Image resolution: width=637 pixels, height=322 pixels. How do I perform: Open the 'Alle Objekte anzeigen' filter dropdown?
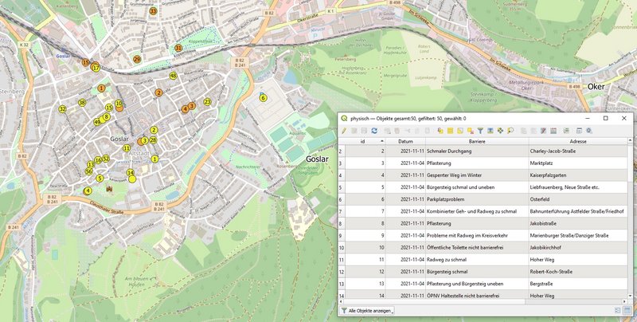tap(367, 310)
